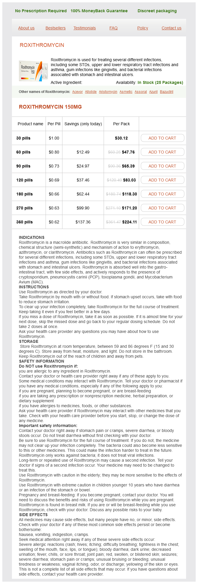Add the 120 pills pack to cart

click(x=162, y=180)
